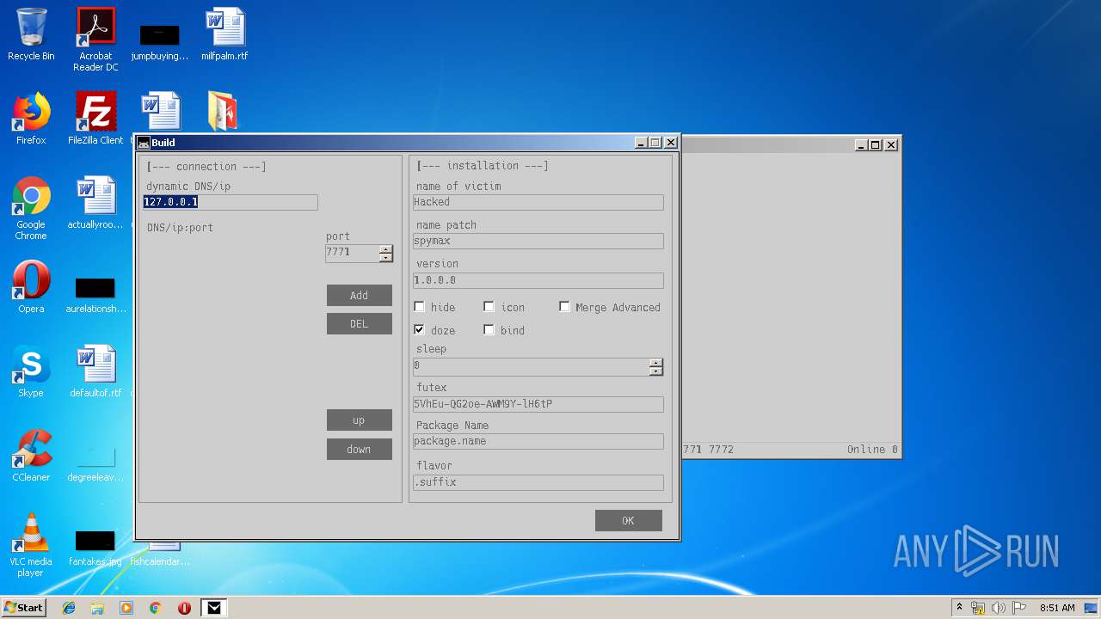Click the up button
Viewport: 1101px width, 619px height.
360,420
